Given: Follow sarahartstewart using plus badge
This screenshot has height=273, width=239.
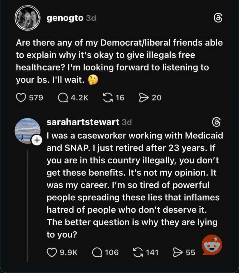Looking at the screenshot, I should point(37,140).
